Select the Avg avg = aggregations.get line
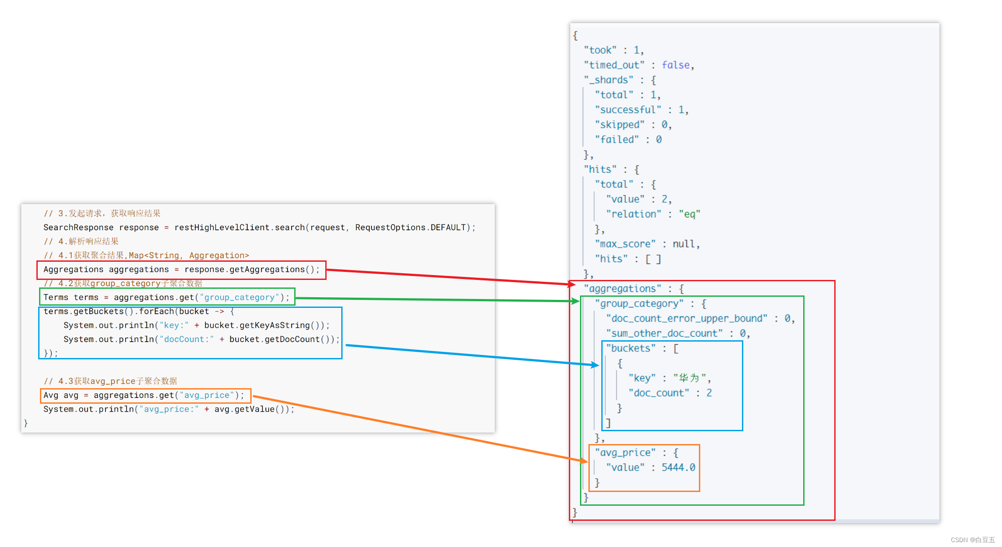Viewport: 1002px width, 547px height. (144, 395)
